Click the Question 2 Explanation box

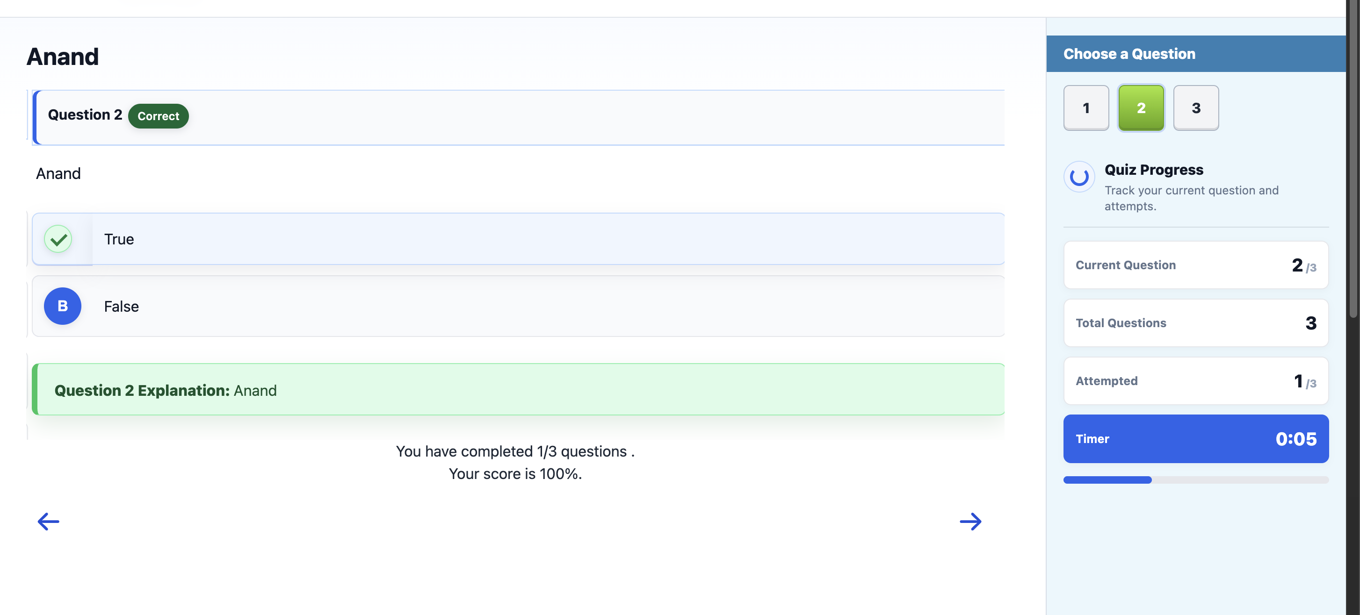point(518,390)
